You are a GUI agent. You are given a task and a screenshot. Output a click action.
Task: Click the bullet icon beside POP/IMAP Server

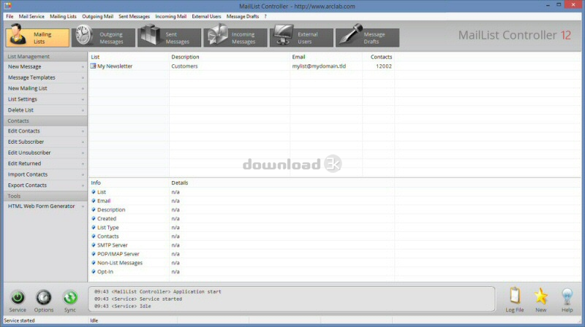click(94, 254)
